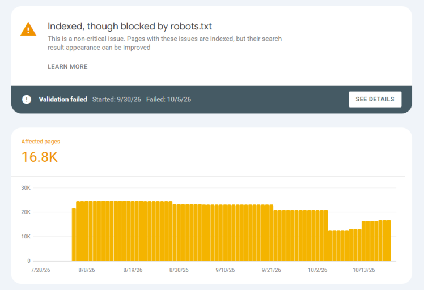
Task: Click the 'Validation failed' status text
Action: click(63, 100)
